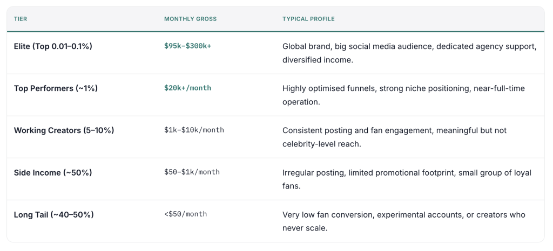Viewport: 553px width, 251px height.
Task: Select the Working Creators (5–10%) tier cell
Action: click(64, 130)
